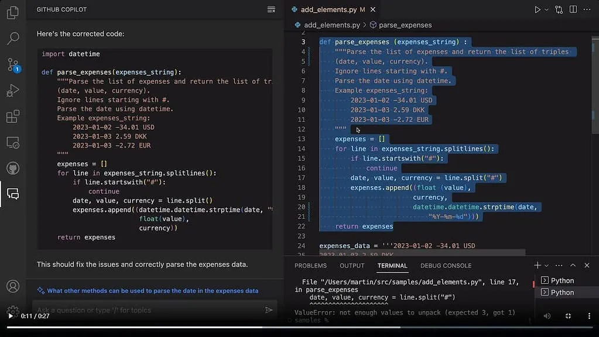Screen dimensions: 599x337
Task: Mute the video with the volume icon
Action: coord(547,316)
